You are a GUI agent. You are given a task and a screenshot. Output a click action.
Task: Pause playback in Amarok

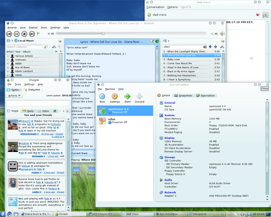click(17, 34)
